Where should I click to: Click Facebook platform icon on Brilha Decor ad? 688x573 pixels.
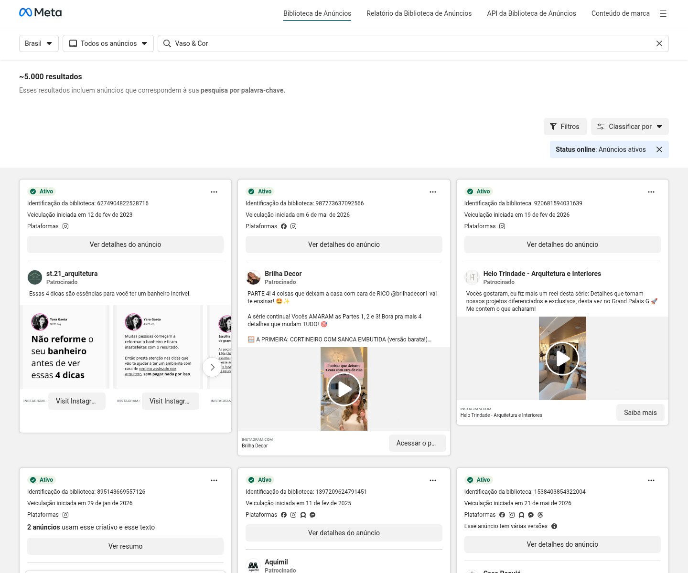[x=284, y=226]
